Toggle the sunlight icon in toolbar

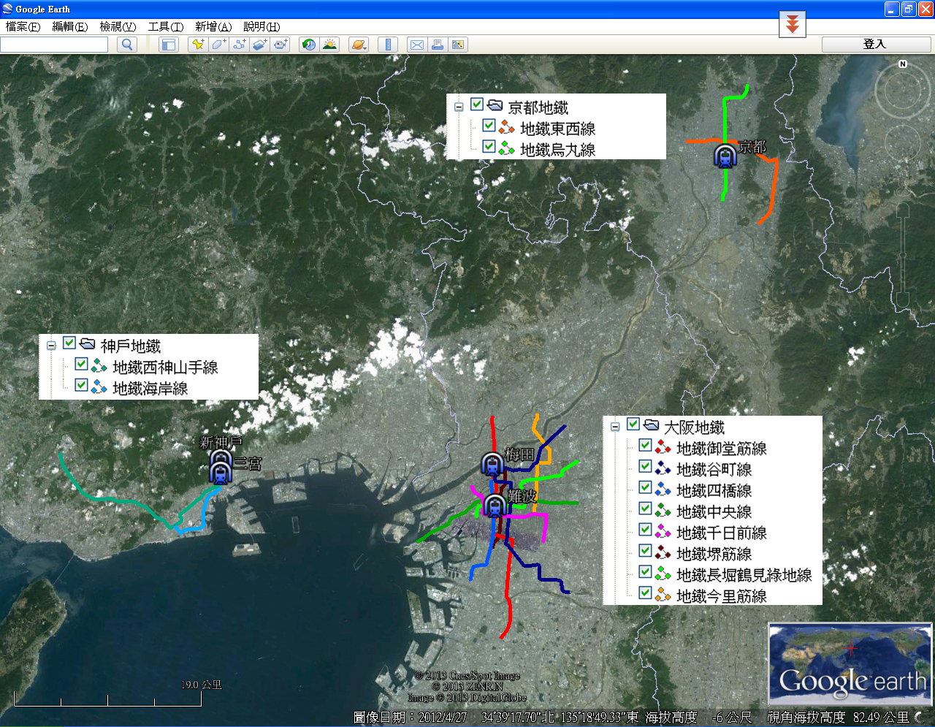point(329,45)
